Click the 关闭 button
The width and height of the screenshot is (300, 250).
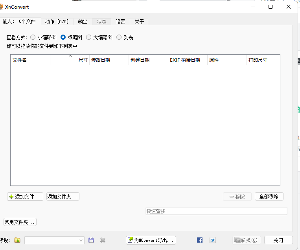click(x=278, y=240)
